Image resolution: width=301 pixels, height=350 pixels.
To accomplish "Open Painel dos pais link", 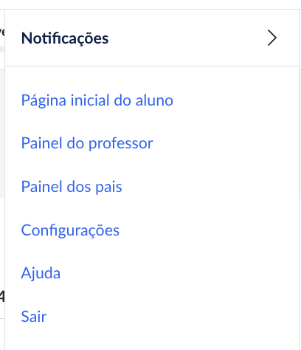I will coord(72,187).
